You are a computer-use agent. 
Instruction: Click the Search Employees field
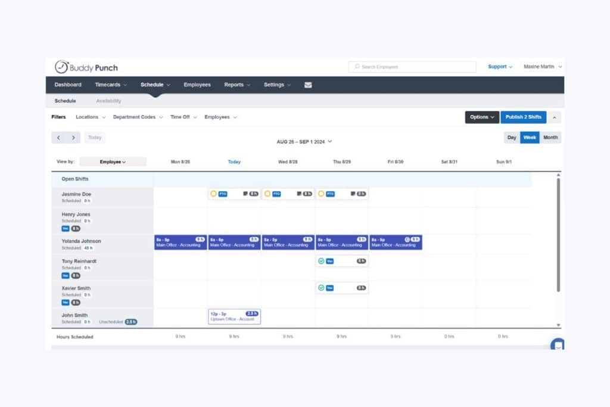[x=412, y=67]
